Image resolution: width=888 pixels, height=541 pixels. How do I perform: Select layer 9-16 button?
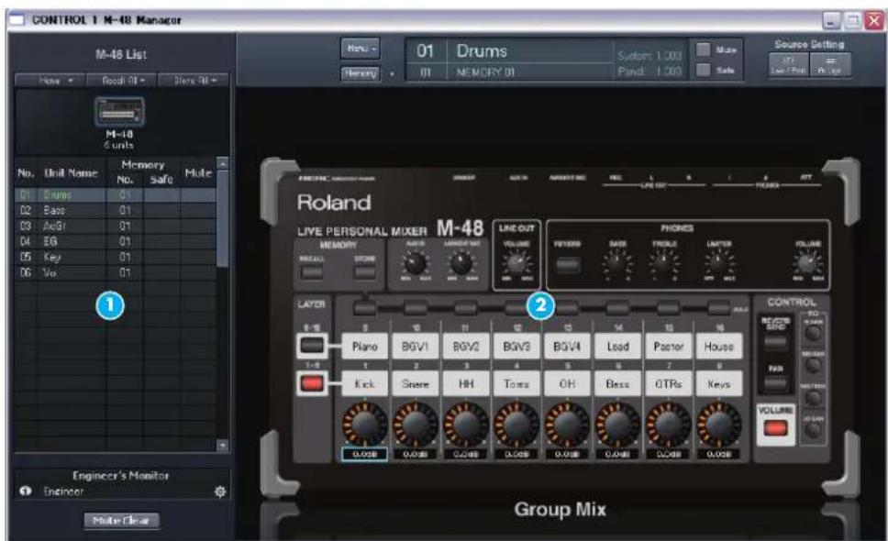tap(312, 345)
